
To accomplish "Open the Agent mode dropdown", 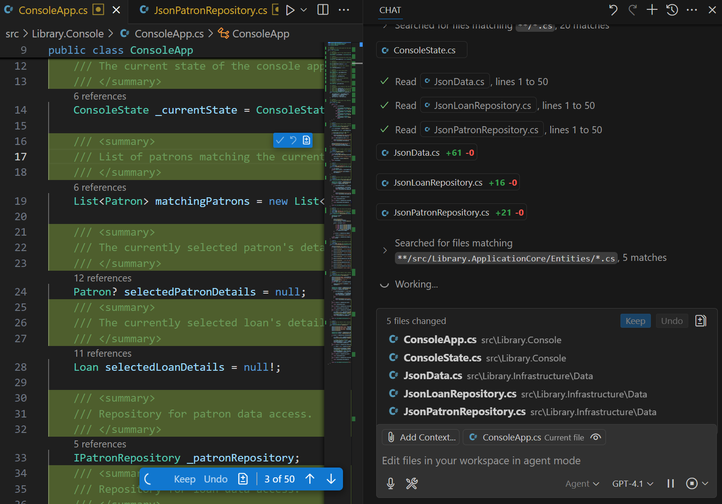I will click(582, 483).
